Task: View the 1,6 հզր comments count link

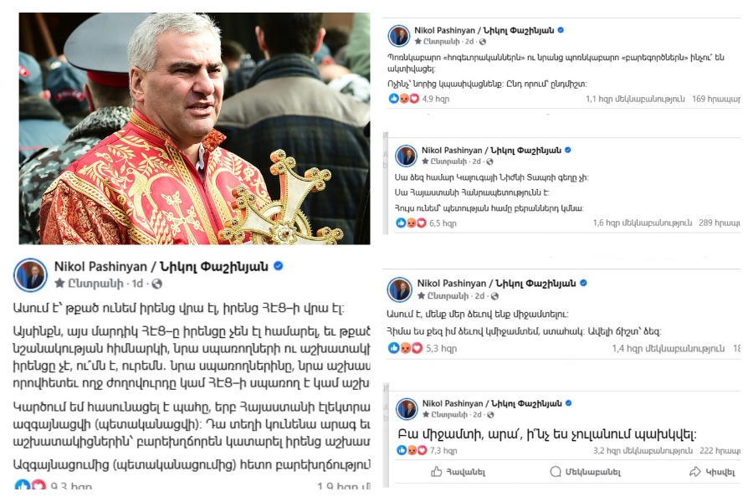Action: 643,223
